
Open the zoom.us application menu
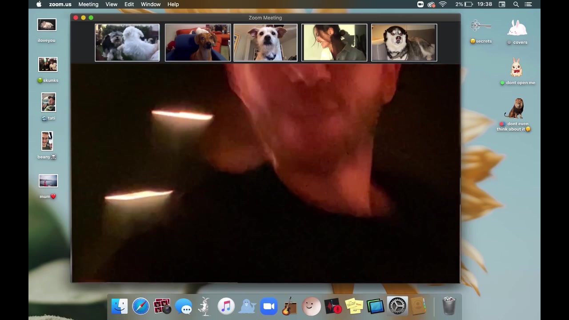[x=60, y=4]
